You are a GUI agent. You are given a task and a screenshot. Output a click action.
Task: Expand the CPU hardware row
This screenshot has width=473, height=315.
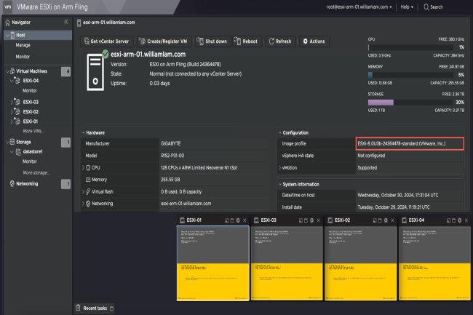[x=83, y=167]
